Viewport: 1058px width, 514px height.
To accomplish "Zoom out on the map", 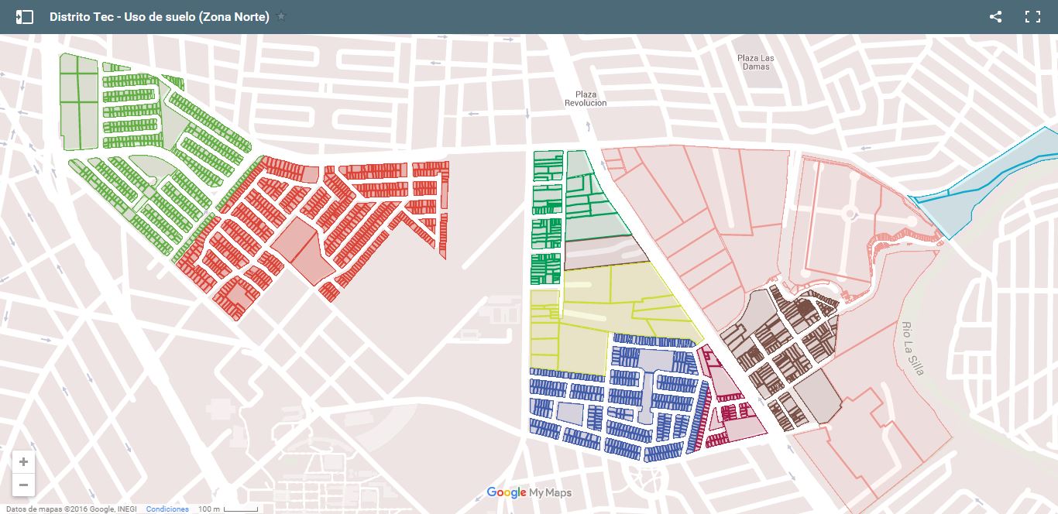I will 23,485.
